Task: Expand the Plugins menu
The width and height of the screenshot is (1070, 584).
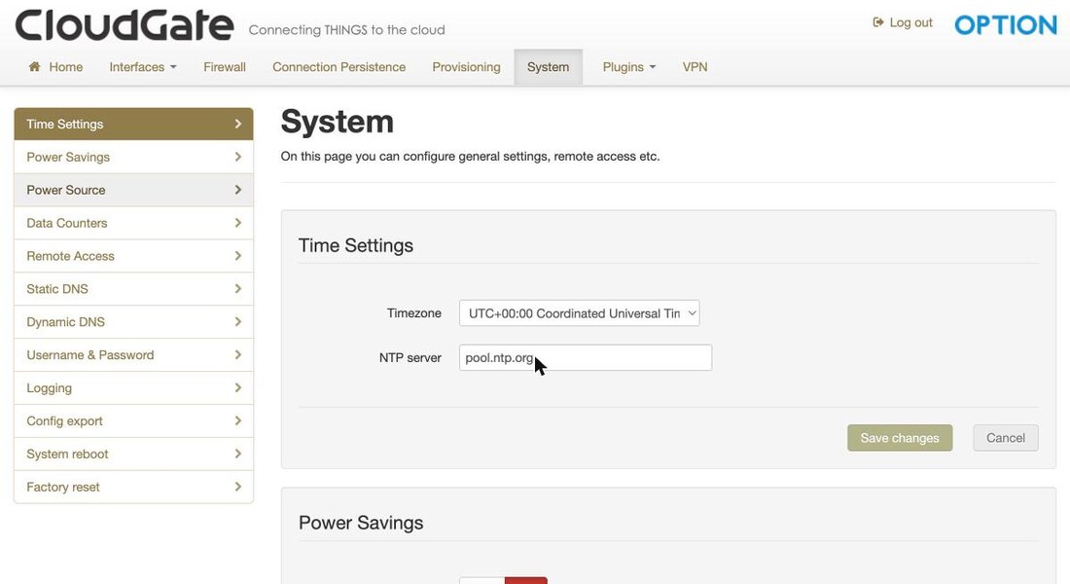Action: [628, 67]
